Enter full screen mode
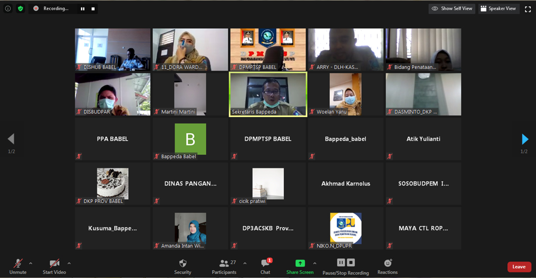Screen dimensions: 536x278 coord(528,9)
